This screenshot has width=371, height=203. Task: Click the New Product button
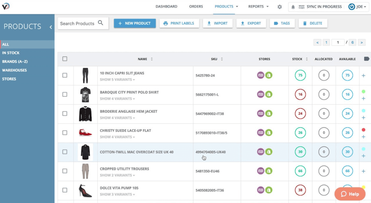135,23
